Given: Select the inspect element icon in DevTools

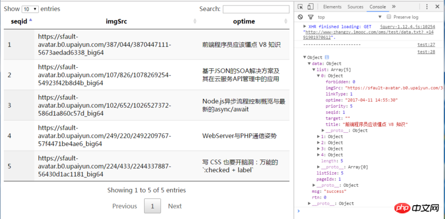Looking at the screenshot, I should coord(300,7).
